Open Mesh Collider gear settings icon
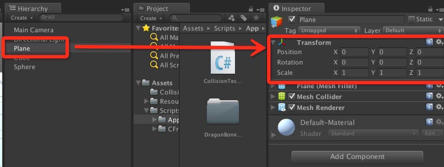 [x=439, y=96]
